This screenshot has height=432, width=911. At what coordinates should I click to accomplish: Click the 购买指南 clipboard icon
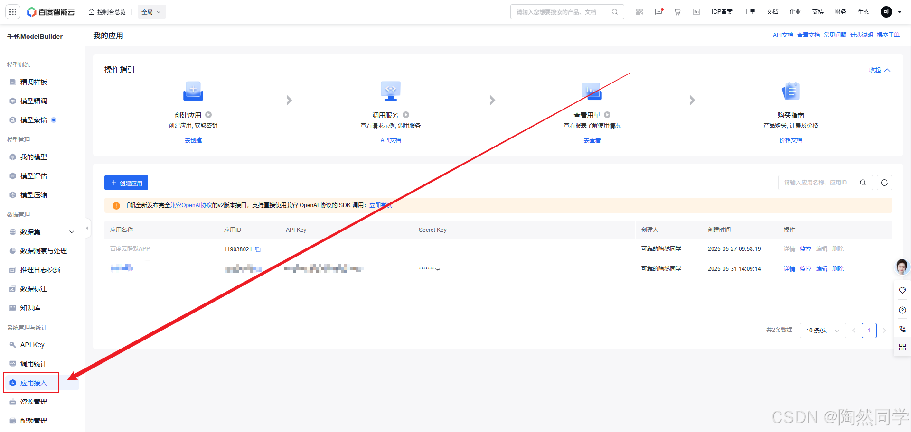(x=791, y=91)
